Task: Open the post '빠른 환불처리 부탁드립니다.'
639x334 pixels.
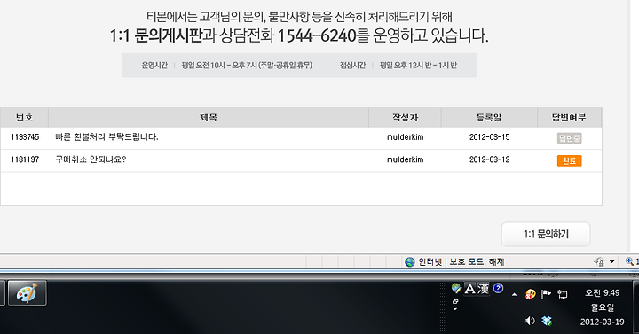Action: (x=106, y=137)
